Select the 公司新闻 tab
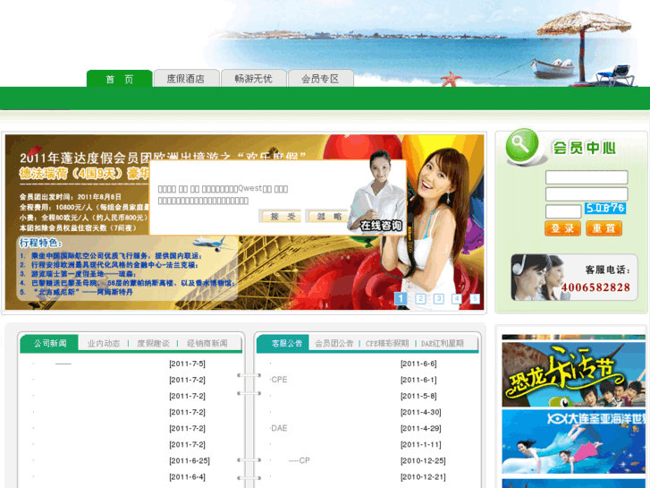Image resolution: width=650 pixels, height=488 pixels. click(x=50, y=344)
